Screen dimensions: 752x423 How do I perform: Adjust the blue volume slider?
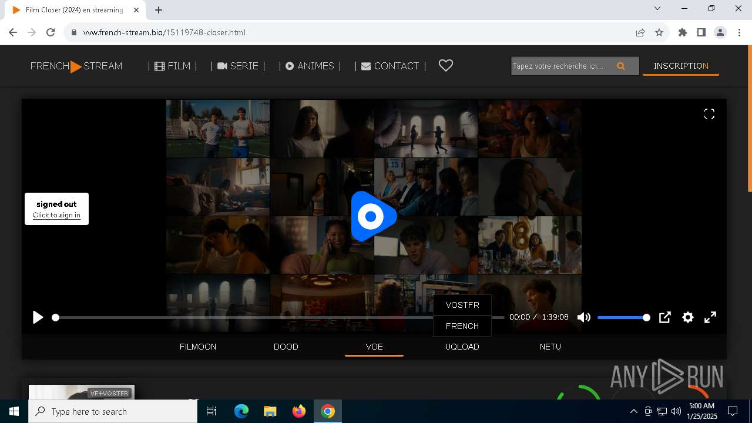[x=623, y=317]
